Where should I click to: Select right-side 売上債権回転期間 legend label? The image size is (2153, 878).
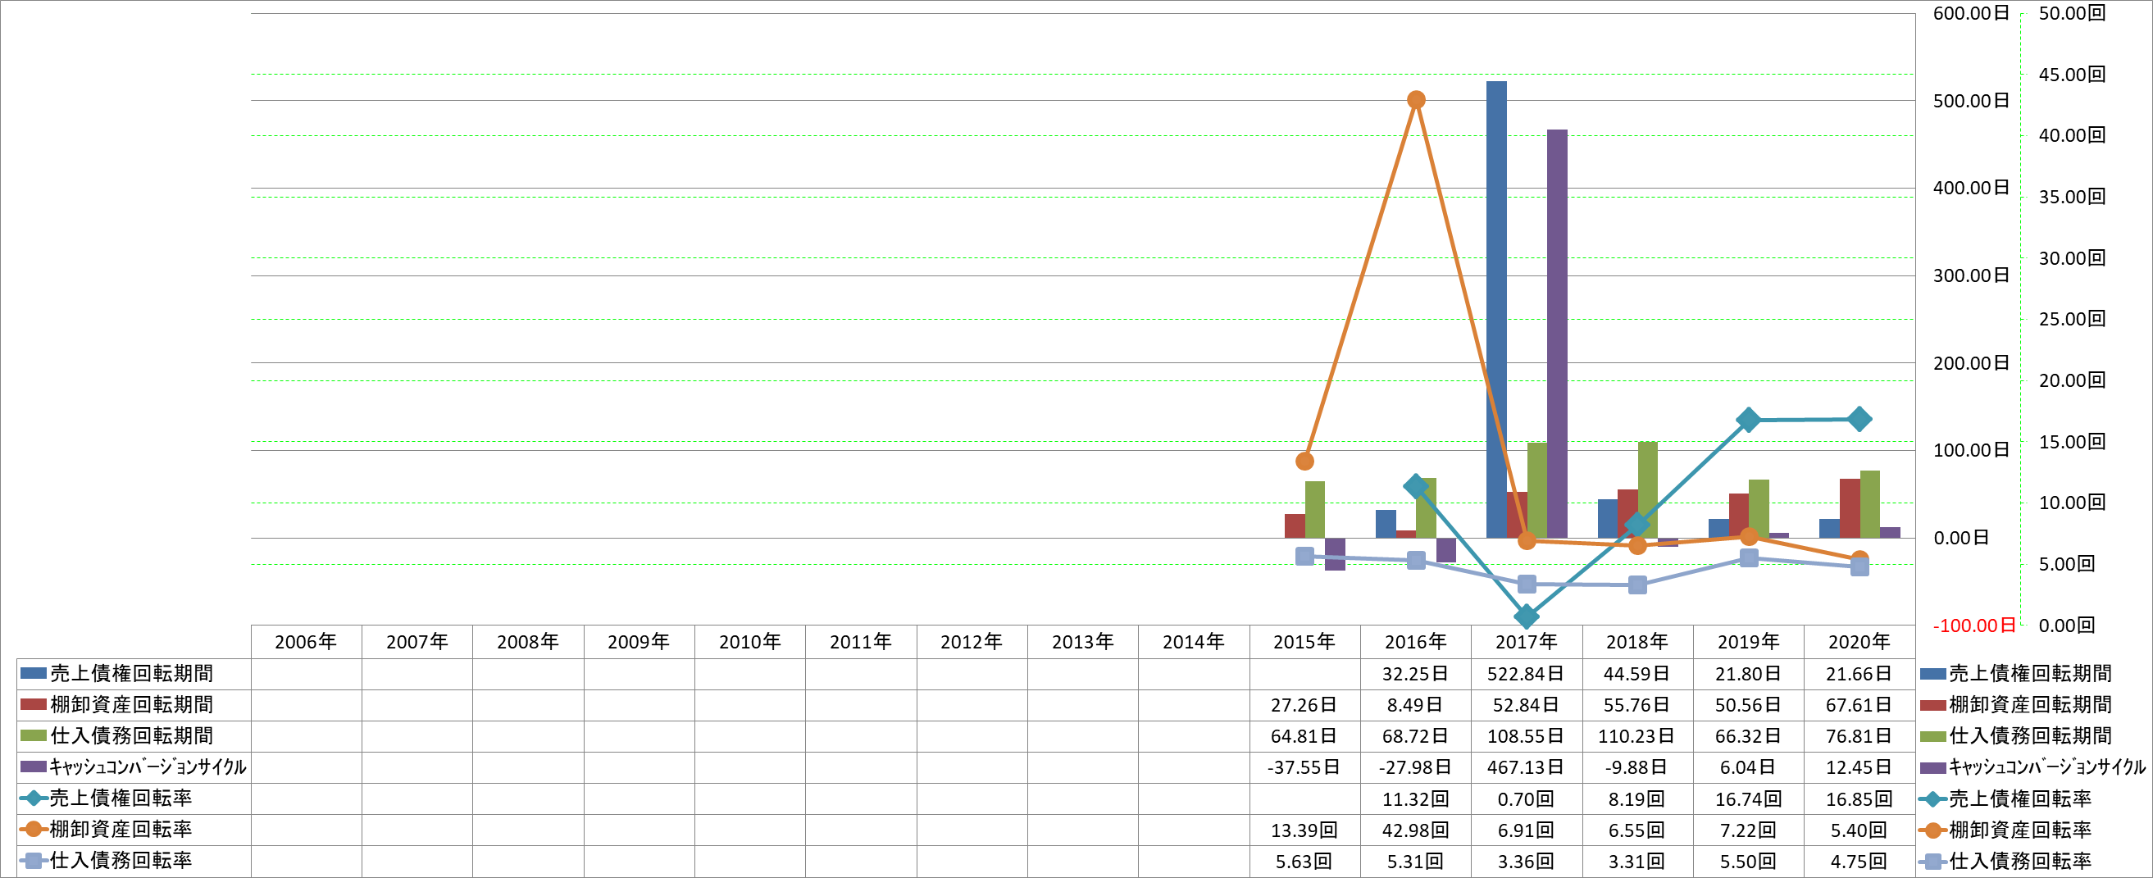pyautogui.click(x=2030, y=673)
